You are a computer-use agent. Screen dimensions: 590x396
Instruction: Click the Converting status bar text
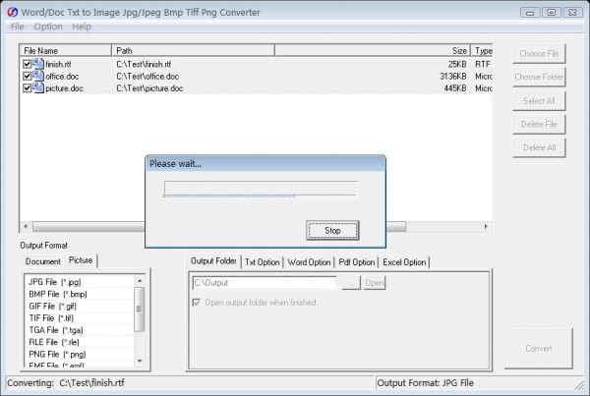[x=66, y=383]
